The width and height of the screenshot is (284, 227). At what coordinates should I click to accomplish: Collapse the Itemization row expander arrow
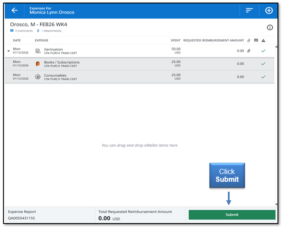(9, 51)
